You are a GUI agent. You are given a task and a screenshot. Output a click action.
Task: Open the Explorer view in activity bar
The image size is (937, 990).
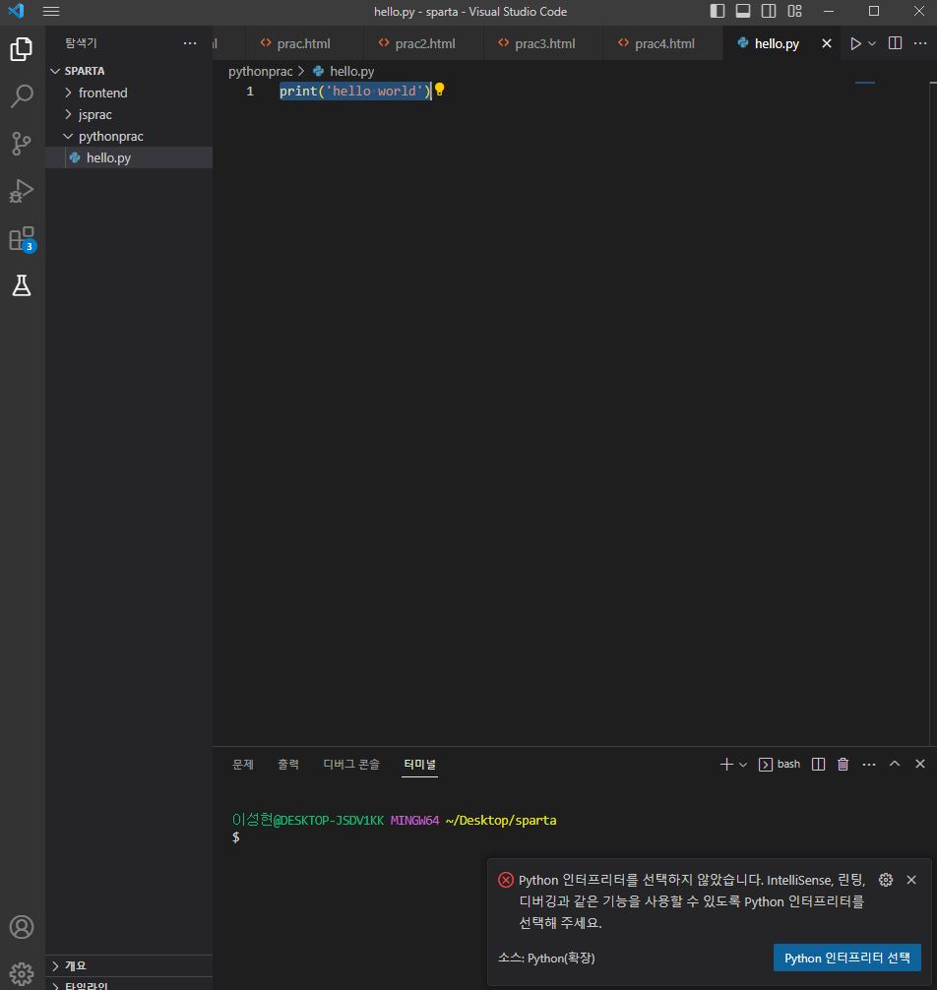22,49
